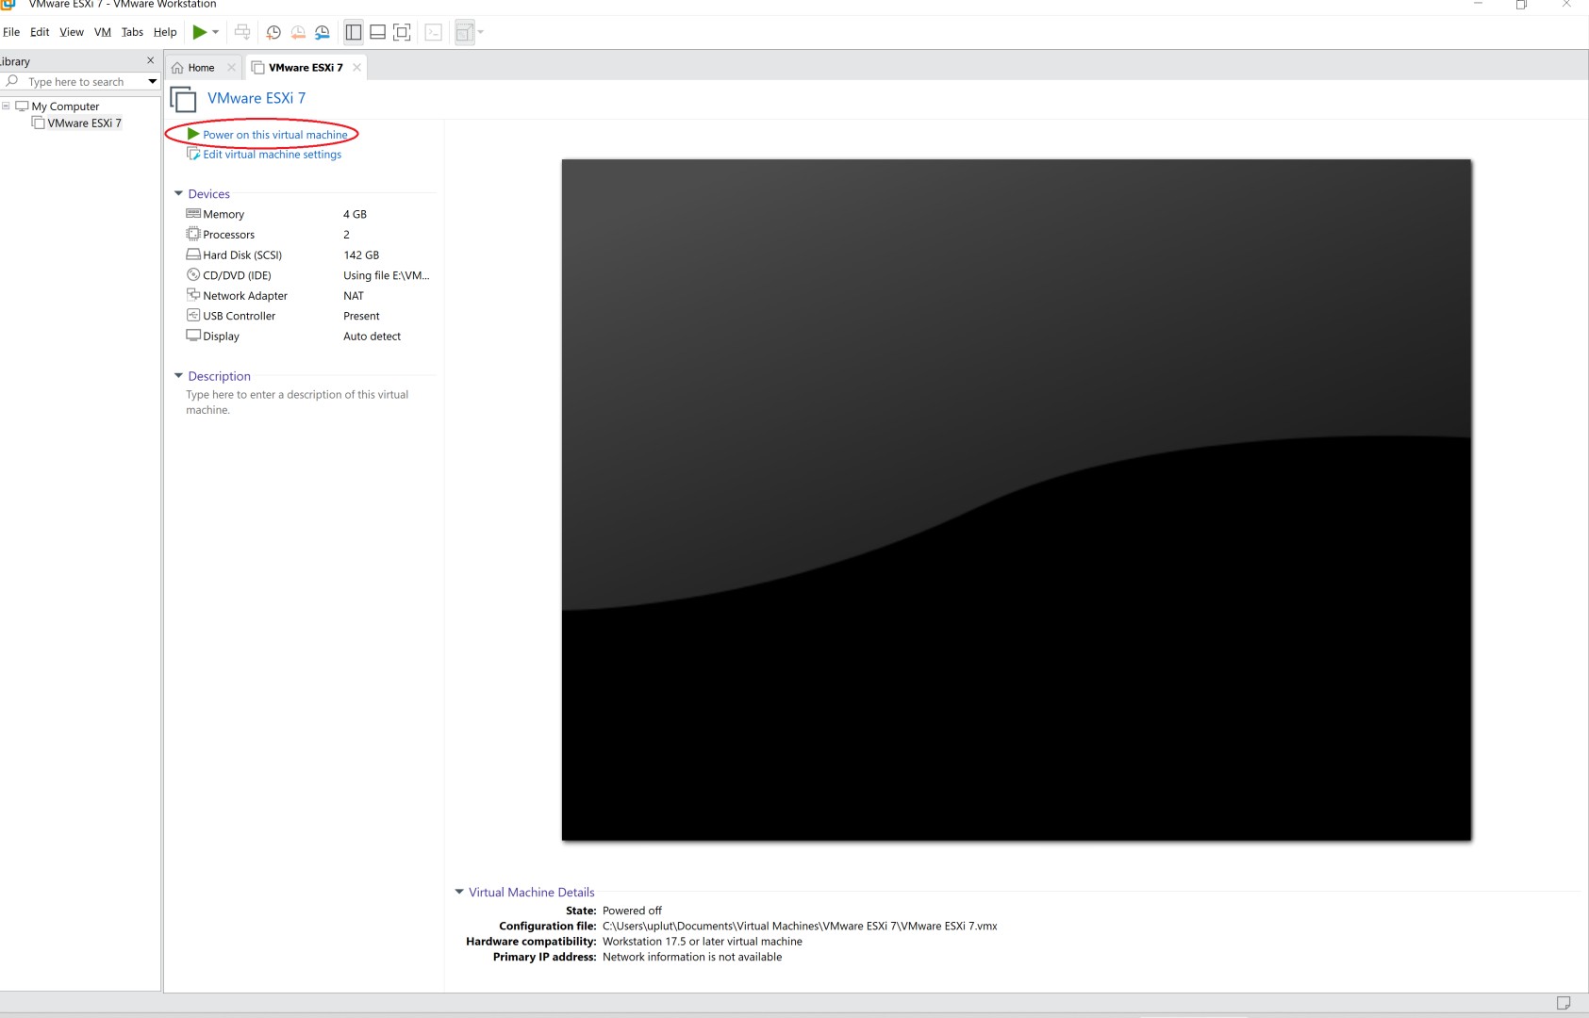Take a snapshot using the clock-plus icon

click(x=273, y=32)
